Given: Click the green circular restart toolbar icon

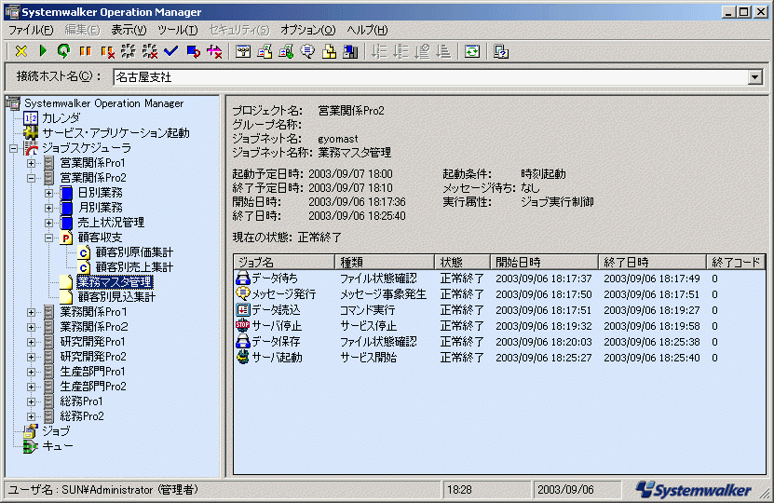Looking at the screenshot, I should [63, 51].
